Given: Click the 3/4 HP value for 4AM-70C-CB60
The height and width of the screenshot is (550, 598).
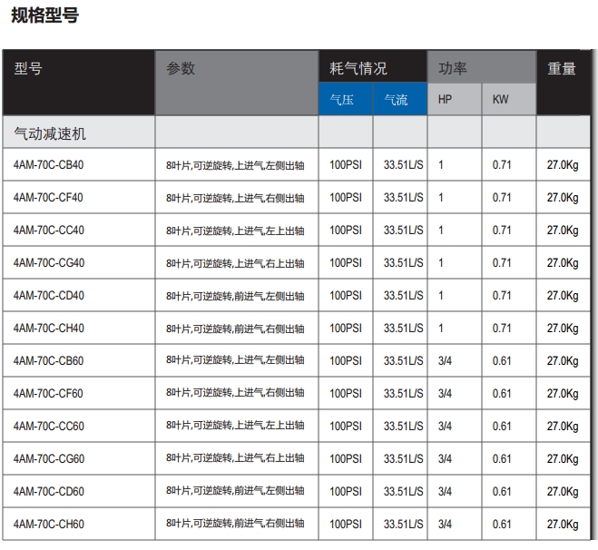Looking at the screenshot, I should click(x=445, y=361).
